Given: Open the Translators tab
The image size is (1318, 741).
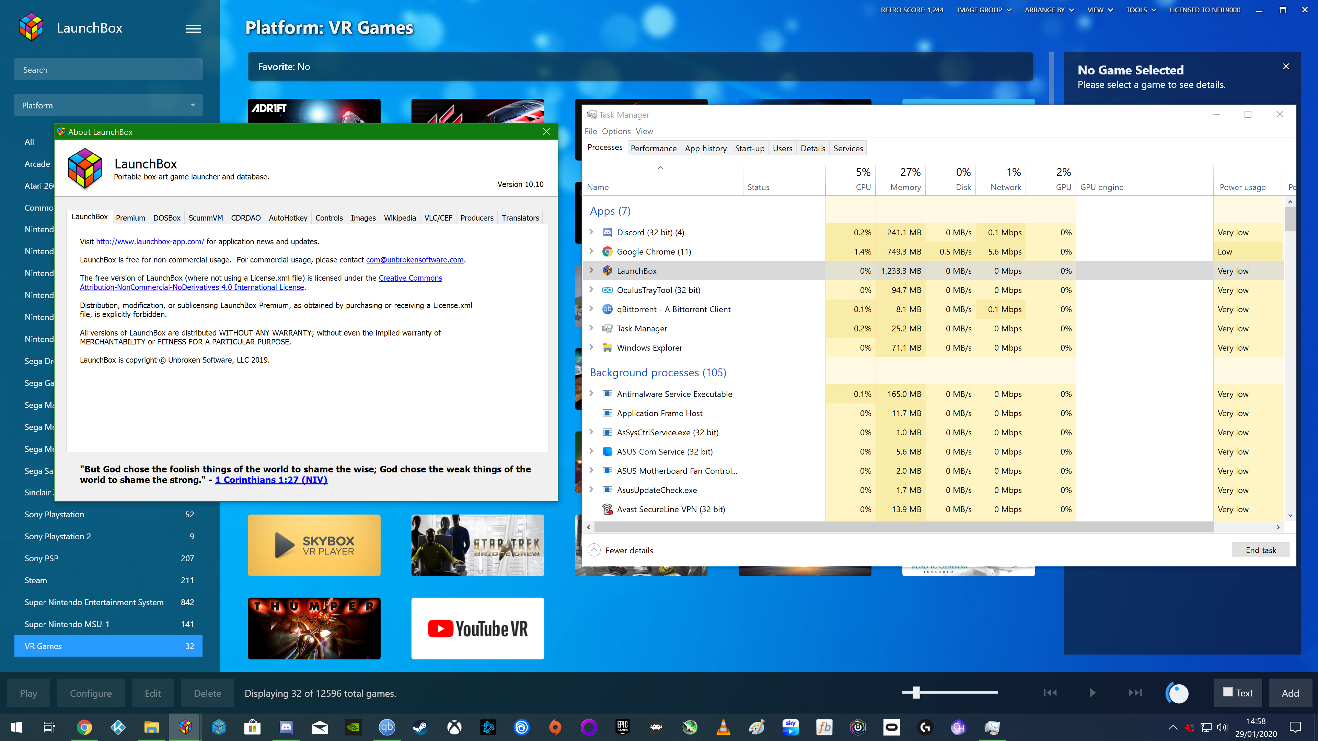Looking at the screenshot, I should point(520,218).
